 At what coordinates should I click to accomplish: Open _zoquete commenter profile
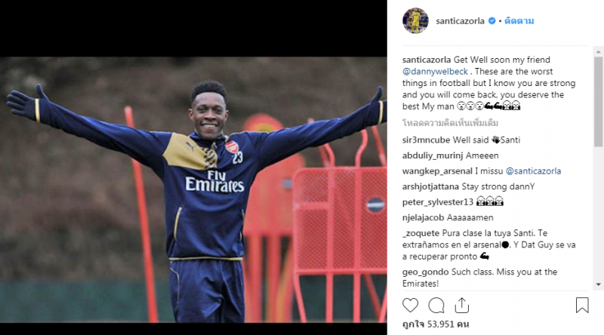coord(421,233)
